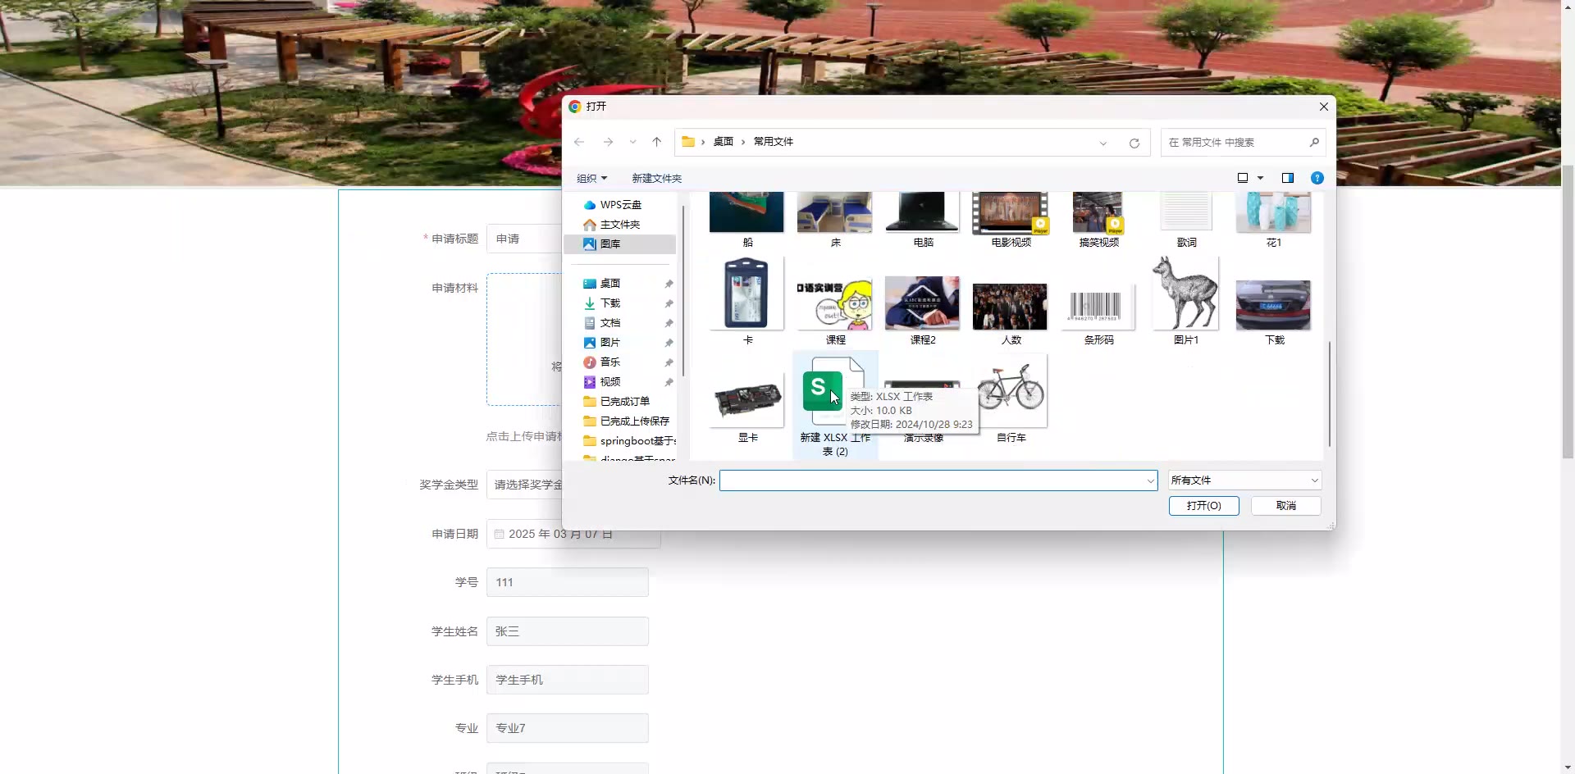Open file dialog help
The image size is (1575, 774).
(1317, 178)
